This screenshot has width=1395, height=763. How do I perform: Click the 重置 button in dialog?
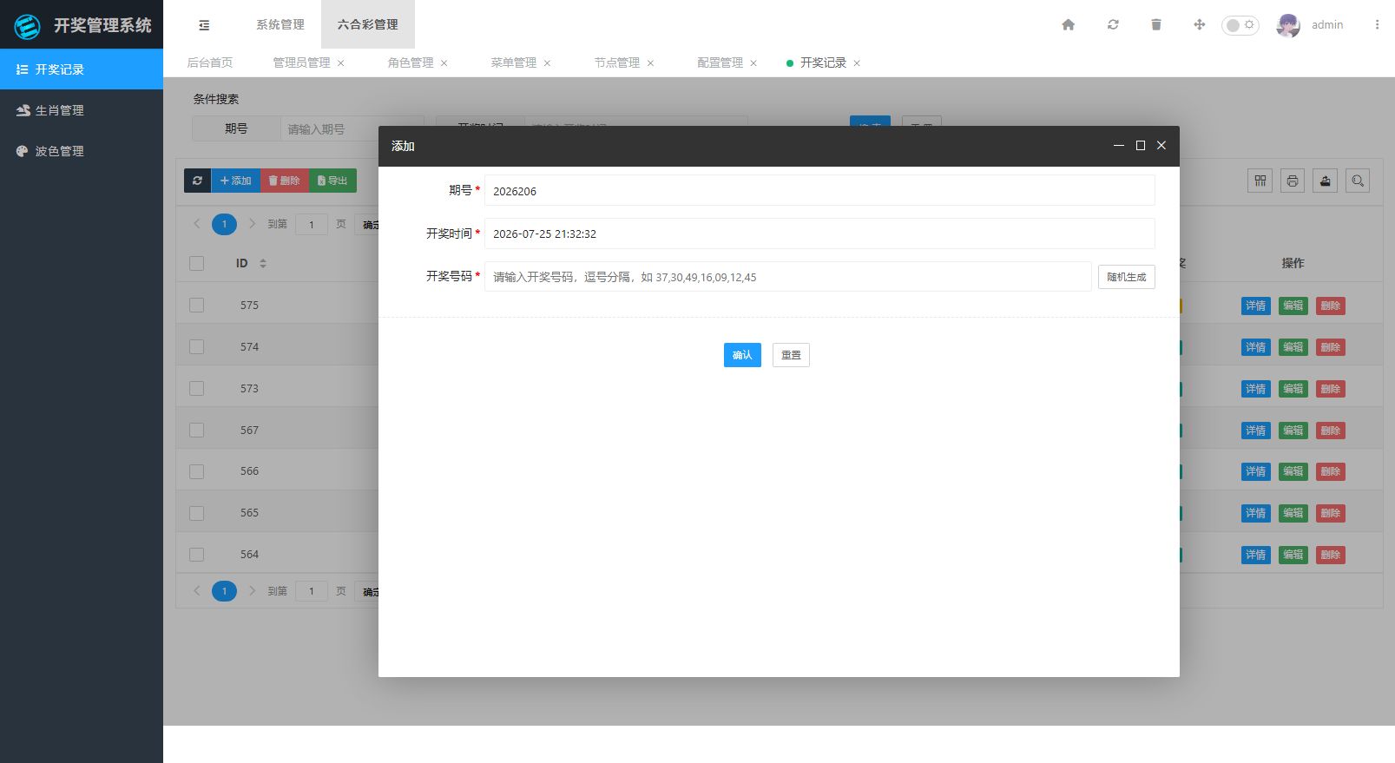[x=791, y=355]
